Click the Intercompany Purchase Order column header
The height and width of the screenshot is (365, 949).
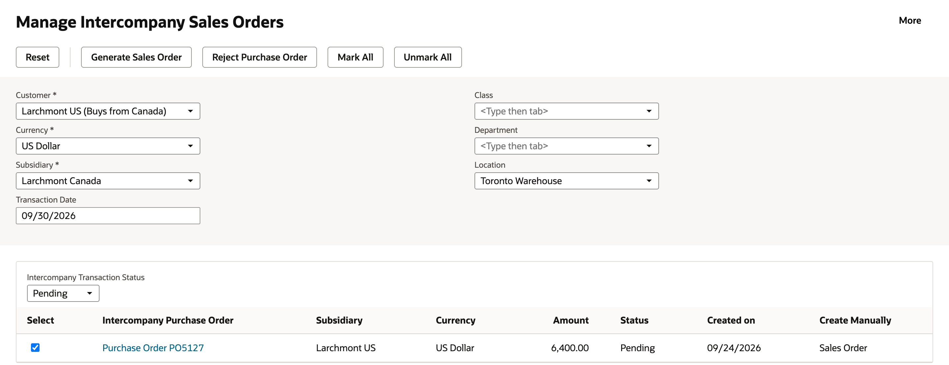click(168, 320)
